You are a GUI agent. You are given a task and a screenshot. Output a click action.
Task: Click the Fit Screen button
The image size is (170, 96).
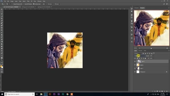pyautogui.click(x=50, y=4)
